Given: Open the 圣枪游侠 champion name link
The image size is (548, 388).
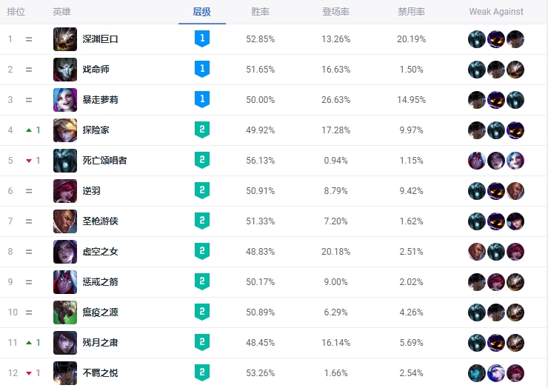Looking at the screenshot, I should click(100, 221).
